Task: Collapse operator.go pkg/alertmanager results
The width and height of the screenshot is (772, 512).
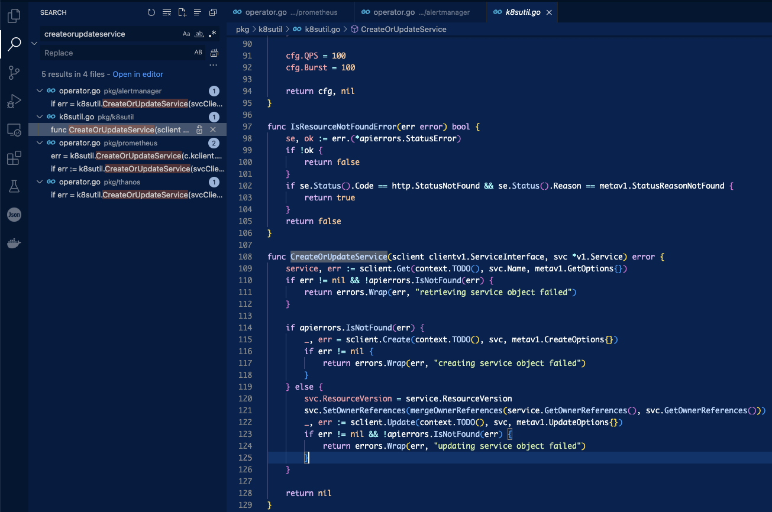Action: (40, 91)
